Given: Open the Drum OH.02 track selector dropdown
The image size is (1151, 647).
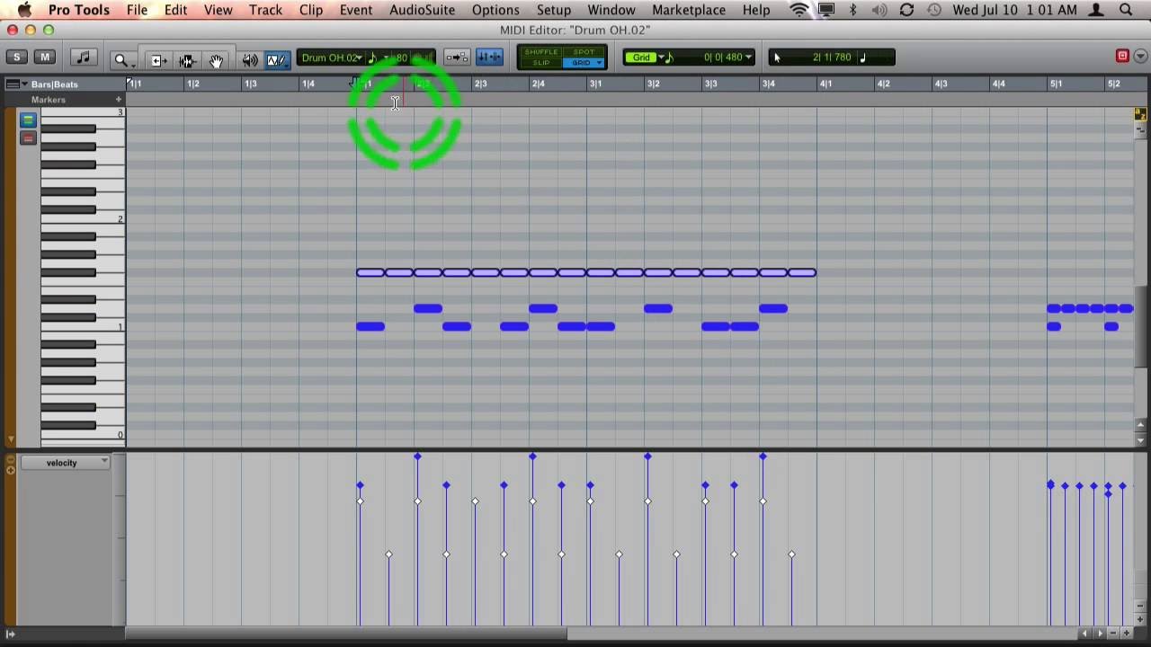Looking at the screenshot, I should [332, 58].
